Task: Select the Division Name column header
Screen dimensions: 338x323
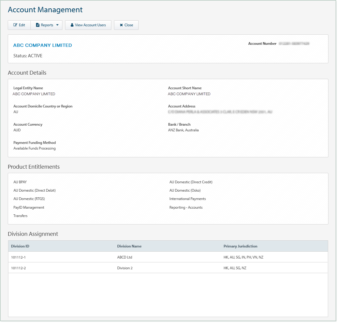Action: pos(129,246)
